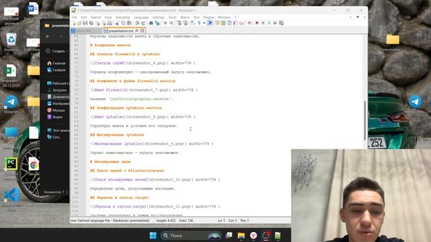Zoom in on the editor text
The height and width of the screenshot is (242, 431).
click(x=166, y=23)
